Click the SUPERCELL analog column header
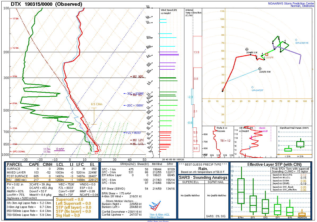Viewport: 317px width, 222px height. pyautogui.click(x=190, y=182)
